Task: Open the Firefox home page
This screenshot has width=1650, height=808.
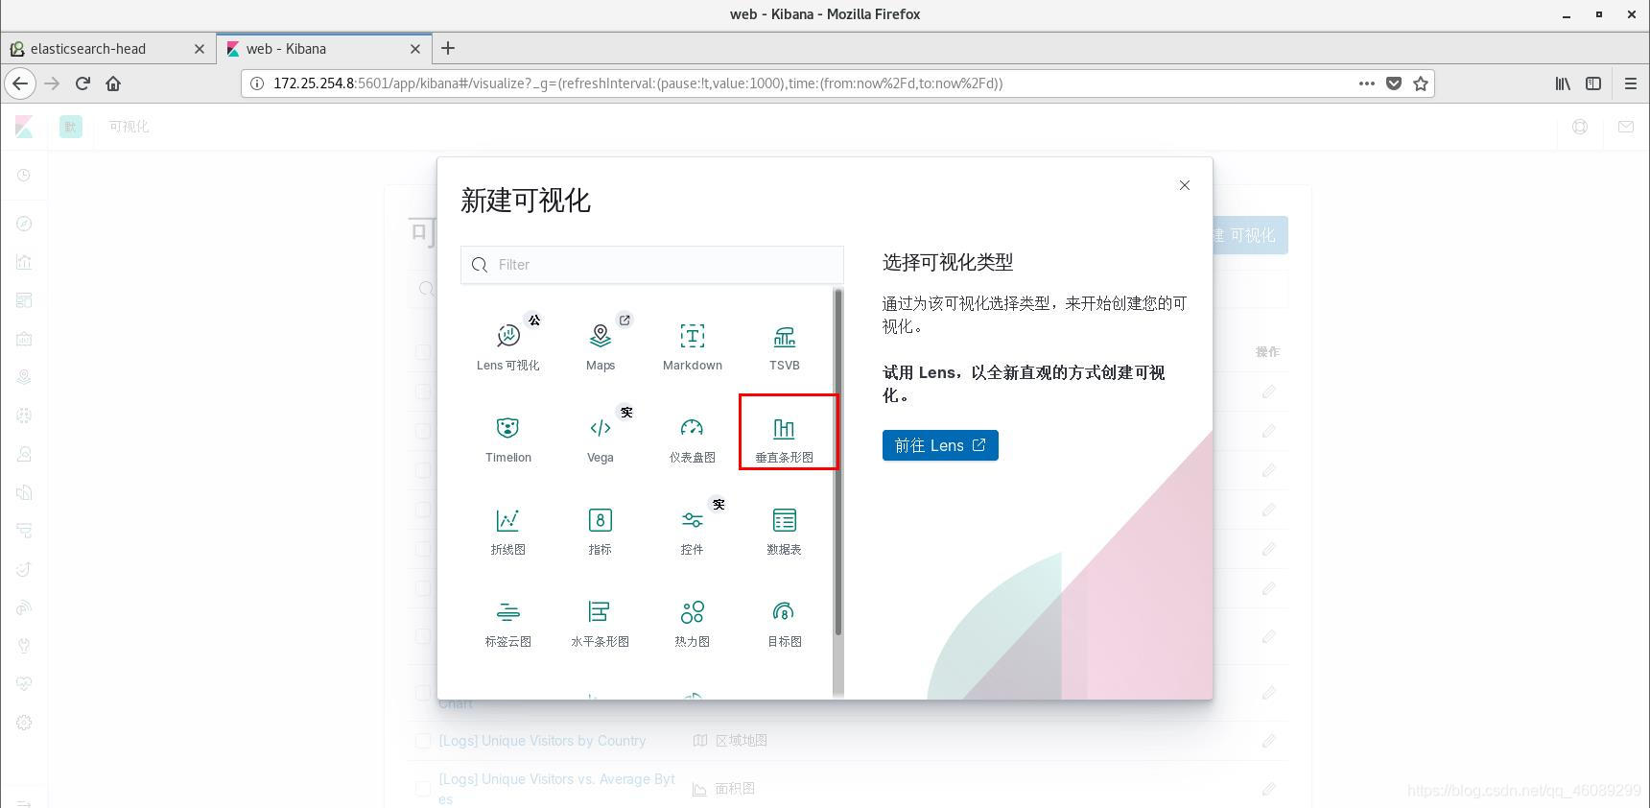Action: 113,83
